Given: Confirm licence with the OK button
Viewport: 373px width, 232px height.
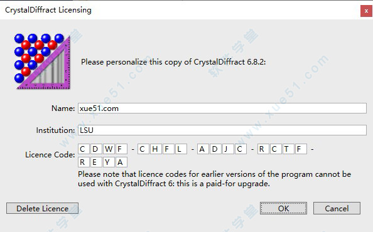Looking at the screenshot, I should coord(283,208).
